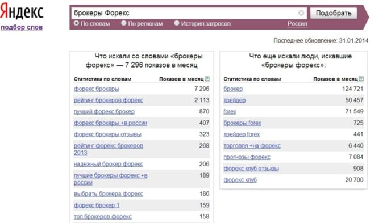
Task: Open the 'брокер' related query link
Action: coord(233,89)
